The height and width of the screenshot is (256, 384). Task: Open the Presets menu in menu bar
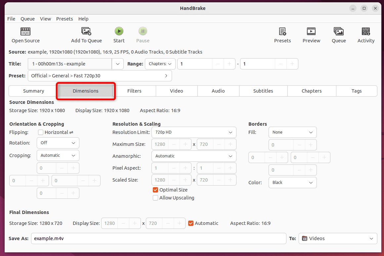tap(64, 19)
